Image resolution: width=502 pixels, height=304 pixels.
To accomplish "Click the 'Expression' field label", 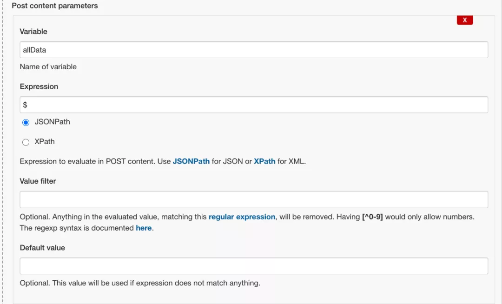I will (x=39, y=87).
